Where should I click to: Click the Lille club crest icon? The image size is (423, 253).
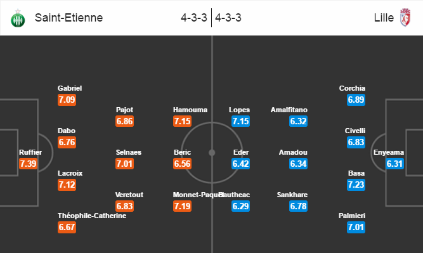pos(405,18)
